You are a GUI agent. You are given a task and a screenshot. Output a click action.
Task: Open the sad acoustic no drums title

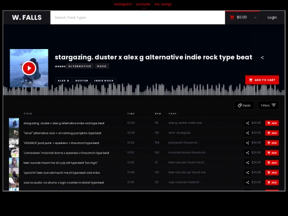pos(64,183)
